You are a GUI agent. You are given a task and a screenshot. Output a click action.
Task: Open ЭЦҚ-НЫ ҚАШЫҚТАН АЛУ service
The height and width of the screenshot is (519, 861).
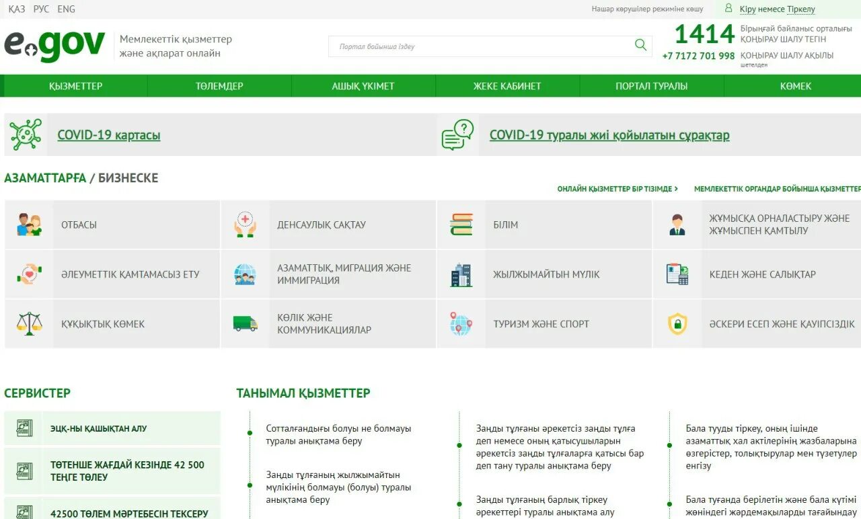(112, 428)
